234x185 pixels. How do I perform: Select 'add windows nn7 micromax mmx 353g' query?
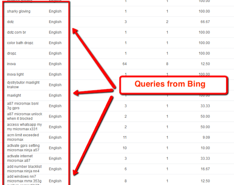coord(24,179)
